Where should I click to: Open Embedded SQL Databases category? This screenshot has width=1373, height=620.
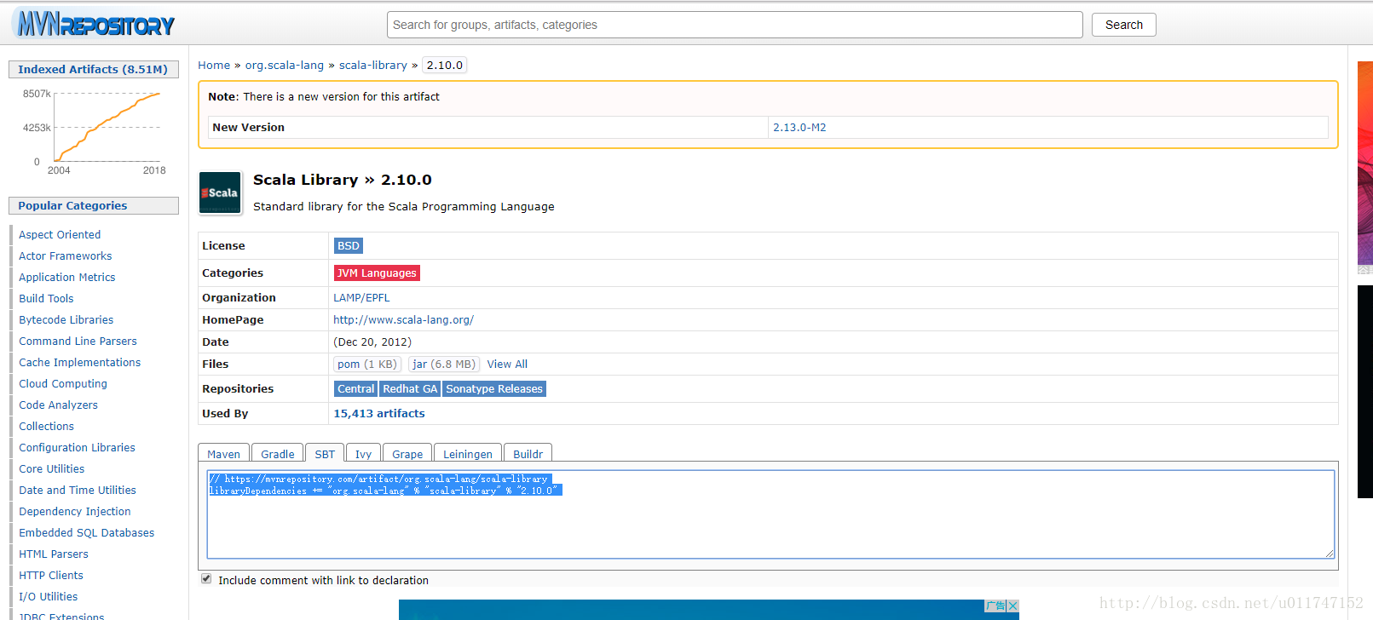pyautogui.click(x=87, y=532)
